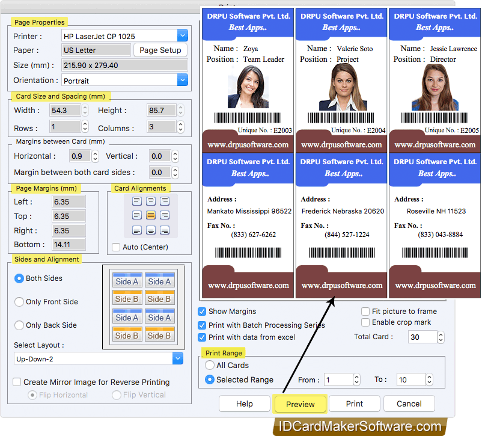Click the Columns value field
The width and height of the screenshot is (482, 436).
(x=162, y=126)
